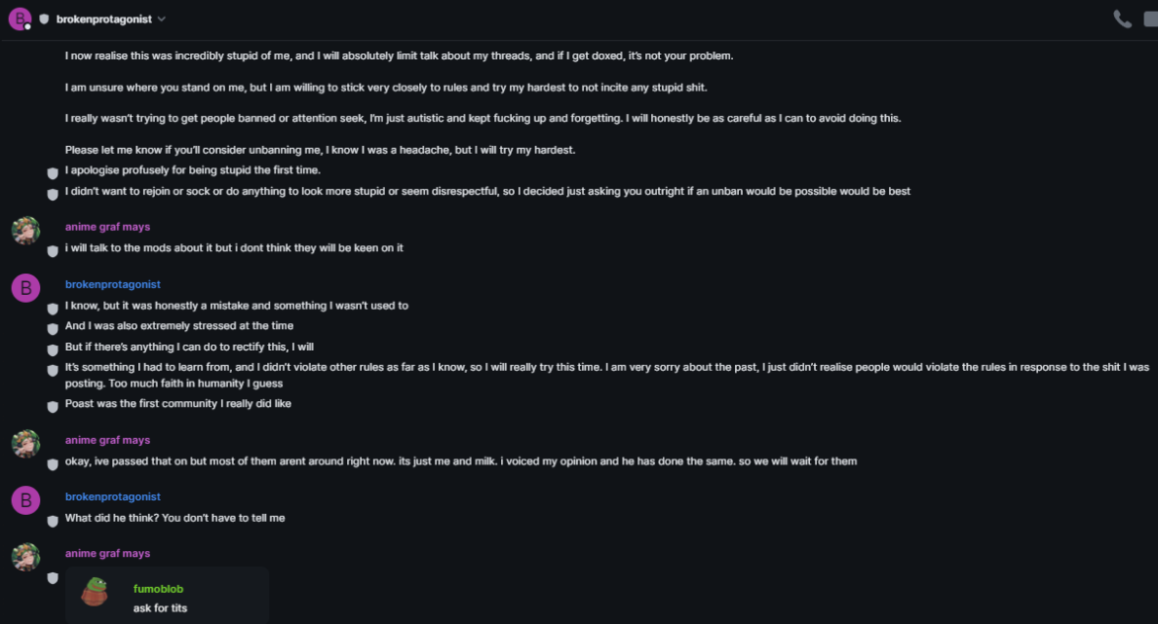1158x624 pixels.
Task: Click the video call icon in the header
Action: (1151, 18)
